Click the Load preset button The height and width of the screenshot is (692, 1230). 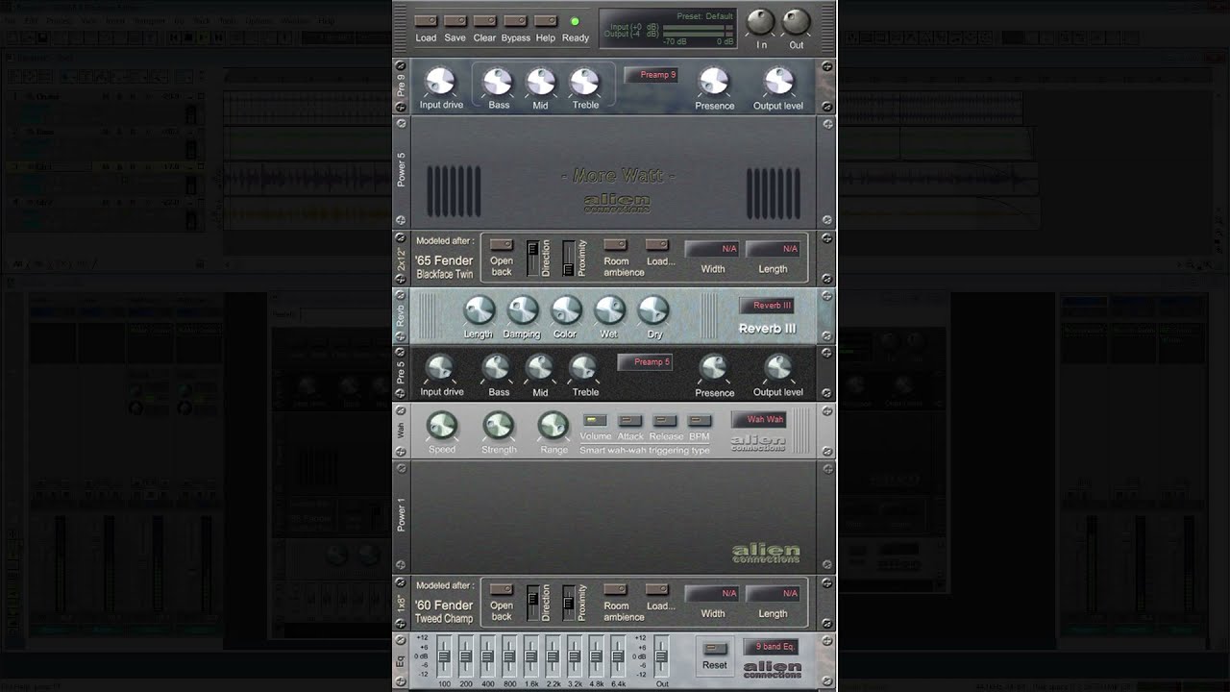pyautogui.click(x=426, y=21)
